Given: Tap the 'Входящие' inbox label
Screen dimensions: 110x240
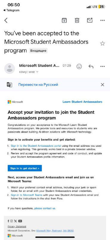Looking at the screenshot, I should (x=38, y=50).
